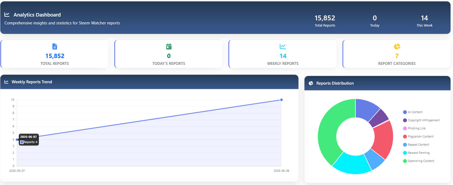
Task: Click the line chart icon above Weekly Reports
Action: click(x=283, y=46)
